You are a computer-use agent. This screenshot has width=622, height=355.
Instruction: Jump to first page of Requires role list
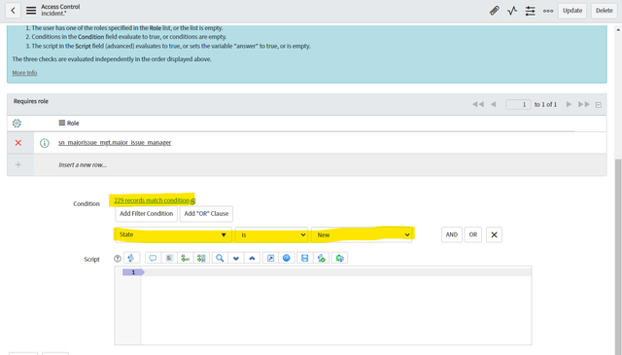tap(478, 104)
